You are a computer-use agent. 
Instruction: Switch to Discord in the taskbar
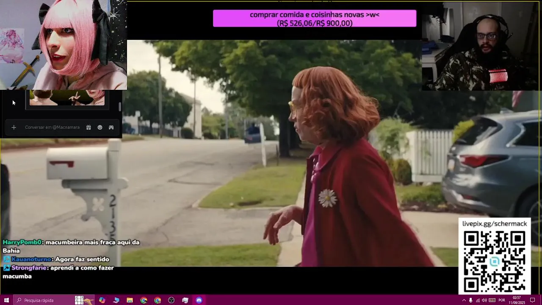click(199, 300)
